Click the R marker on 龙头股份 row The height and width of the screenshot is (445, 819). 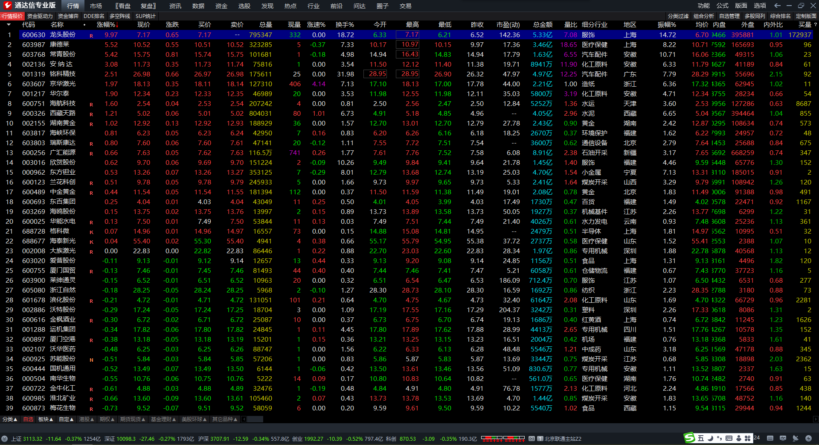coord(91,35)
